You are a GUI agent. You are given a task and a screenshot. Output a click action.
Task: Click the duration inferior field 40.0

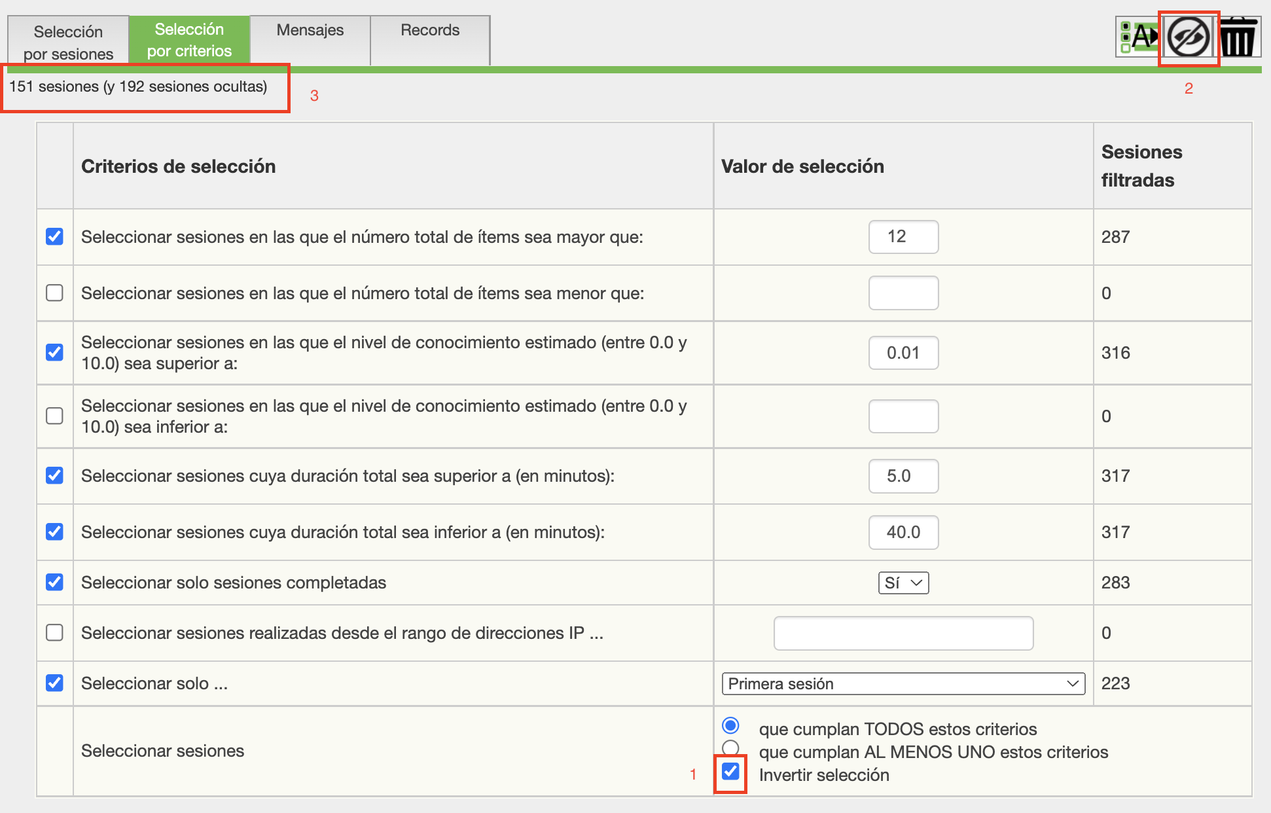903,532
